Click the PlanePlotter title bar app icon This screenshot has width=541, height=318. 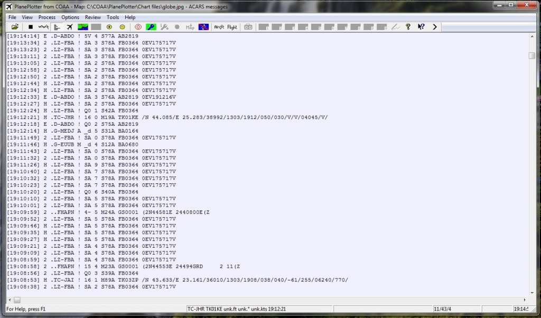[8, 6]
